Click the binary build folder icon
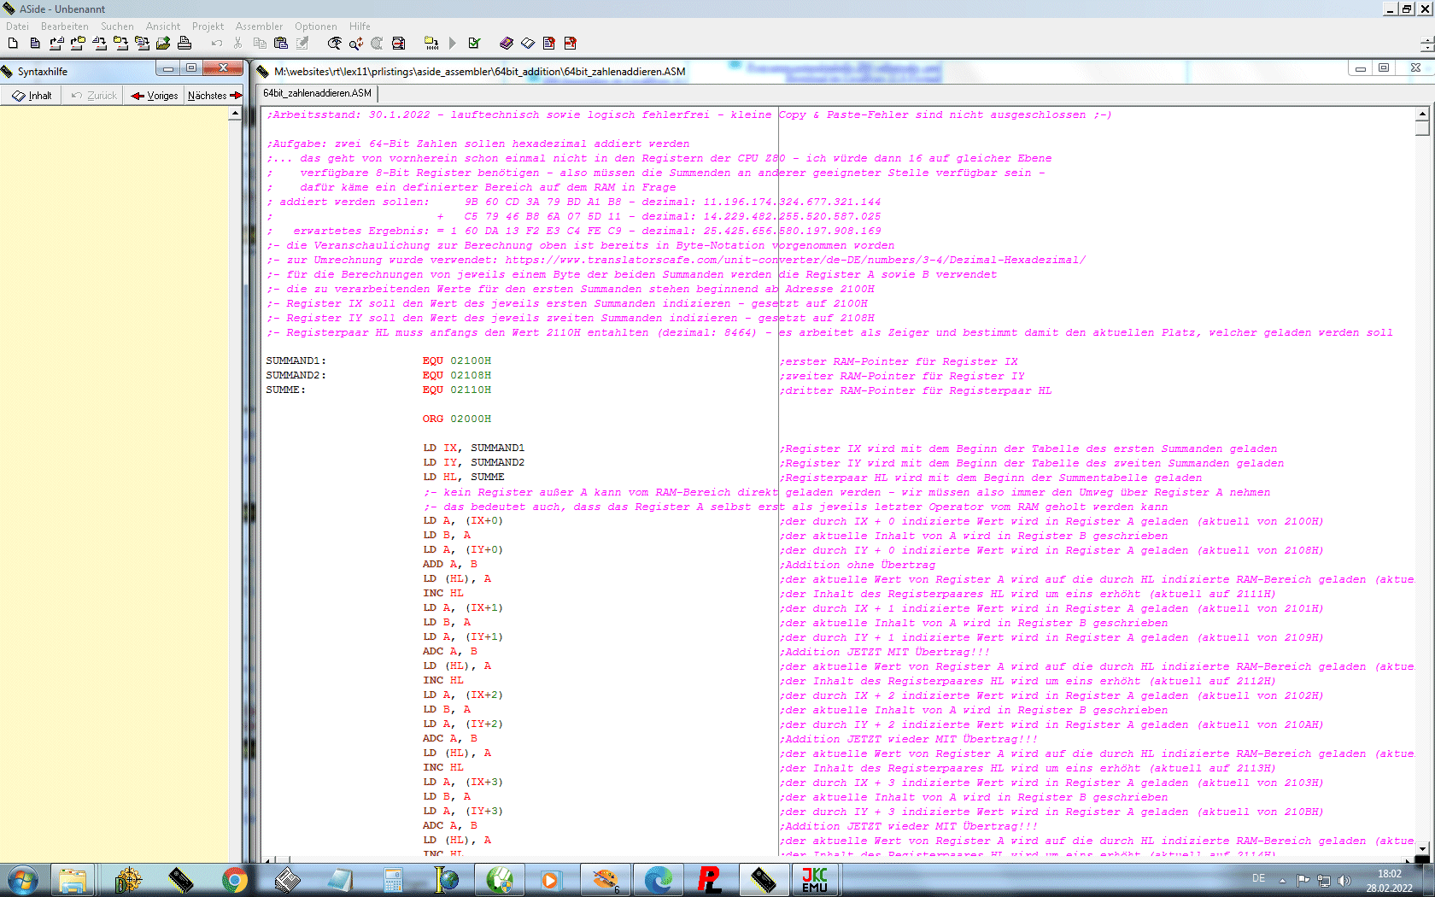The width and height of the screenshot is (1435, 897). (431, 43)
